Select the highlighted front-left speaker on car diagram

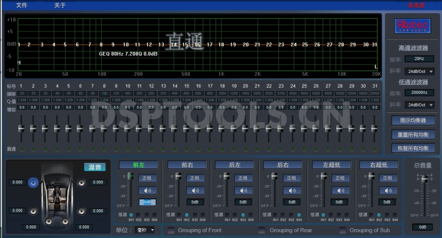coord(33,182)
